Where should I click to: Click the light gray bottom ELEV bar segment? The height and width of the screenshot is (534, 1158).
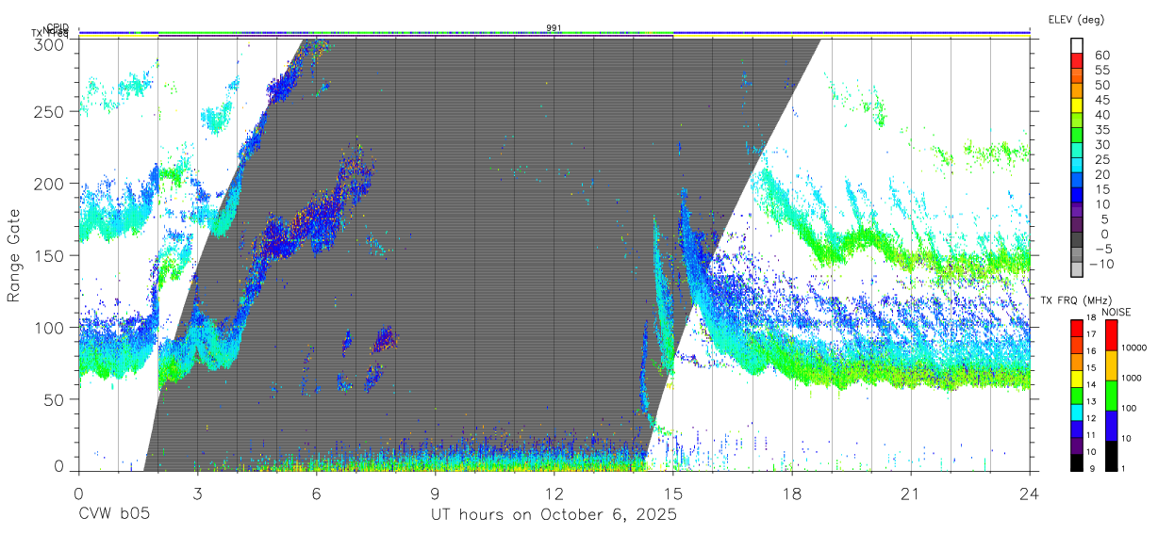tap(1076, 269)
